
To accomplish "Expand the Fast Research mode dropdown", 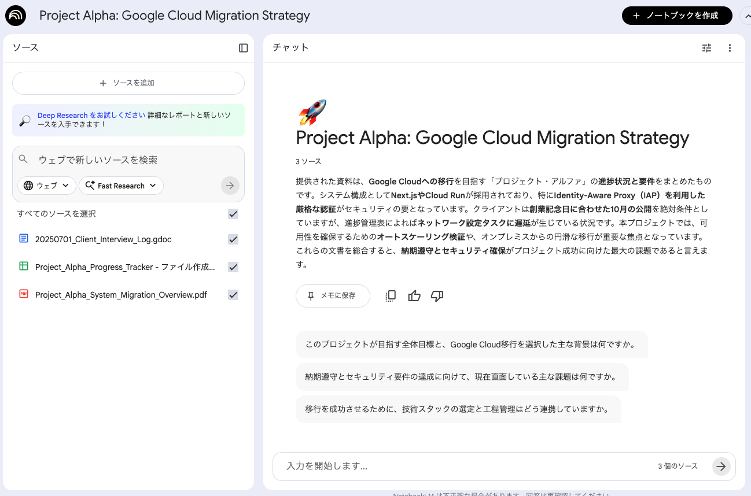I will [x=121, y=186].
